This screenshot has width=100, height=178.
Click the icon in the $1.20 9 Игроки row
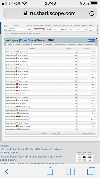point(17,81)
